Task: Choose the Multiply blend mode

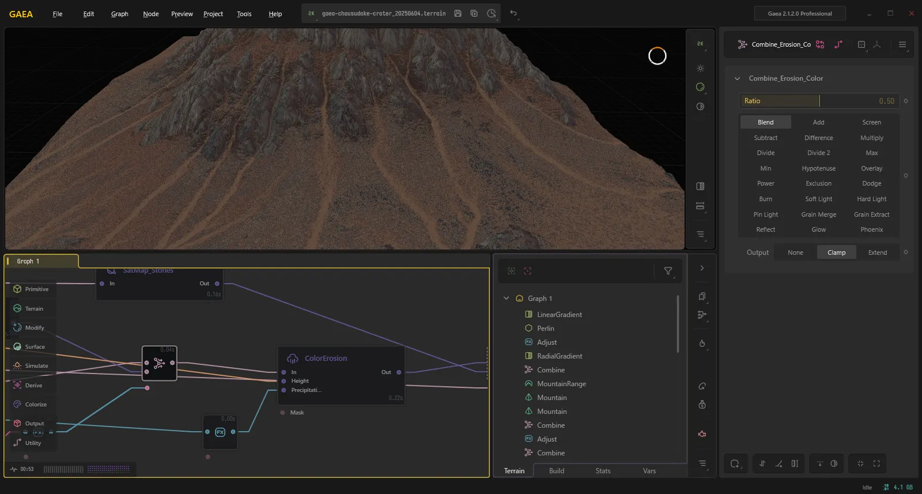Action: pyautogui.click(x=871, y=138)
